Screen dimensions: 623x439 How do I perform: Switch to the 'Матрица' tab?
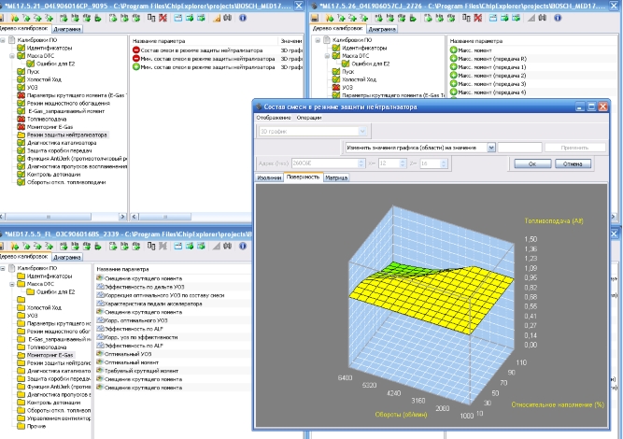click(336, 177)
